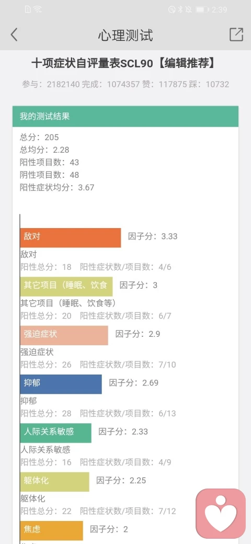Select the orange 敌对 bar

pos(71,237)
